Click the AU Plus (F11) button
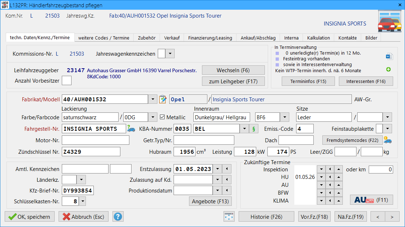 (371, 200)
